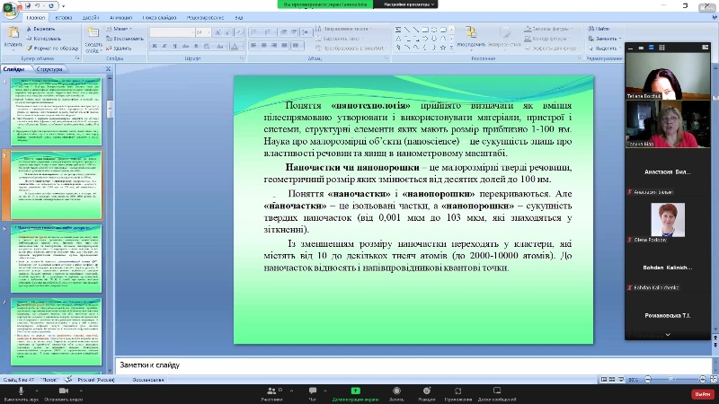Click the green share screen icon
719x404 pixels.
click(x=355, y=390)
